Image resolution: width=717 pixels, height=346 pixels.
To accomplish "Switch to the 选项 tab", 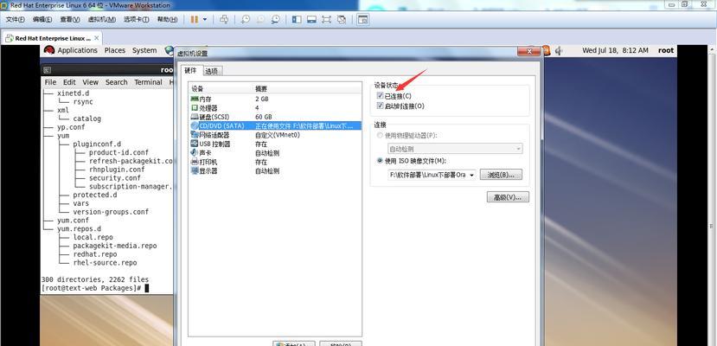I will pos(212,71).
